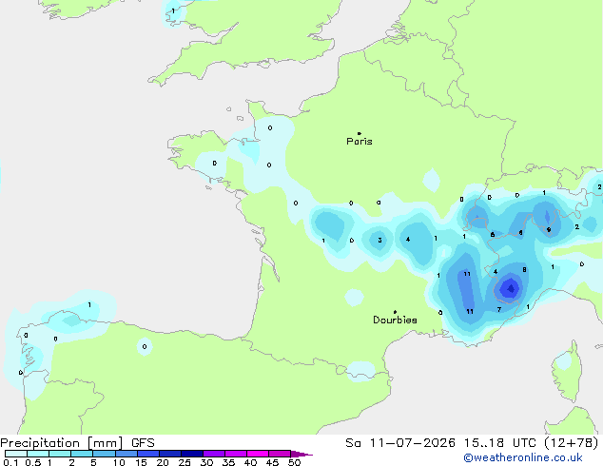The width and height of the screenshot is (603, 466).
Task: Pick the 40–45 mm magenta legend swatch
Action: [258, 454]
